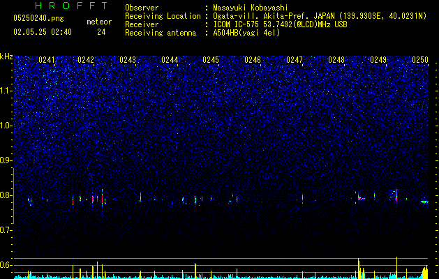Click the A504HB(yagi 4el) antenna text
Screen dimensions: 439x279
pyautogui.click(x=246, y=33)
